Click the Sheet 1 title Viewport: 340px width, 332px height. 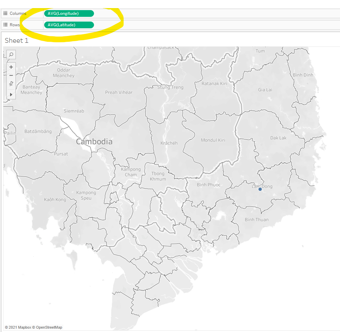click(17, 41)
